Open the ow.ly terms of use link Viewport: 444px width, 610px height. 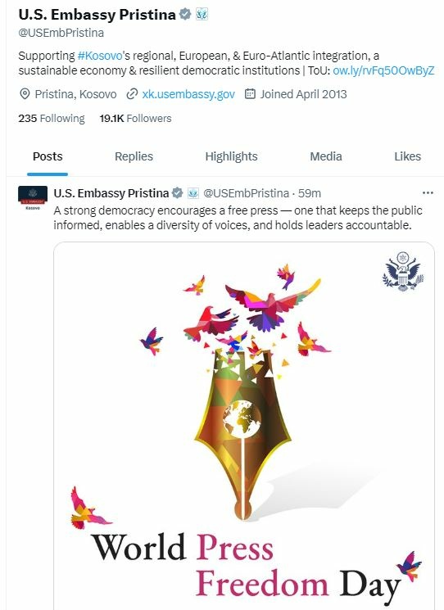383,70
